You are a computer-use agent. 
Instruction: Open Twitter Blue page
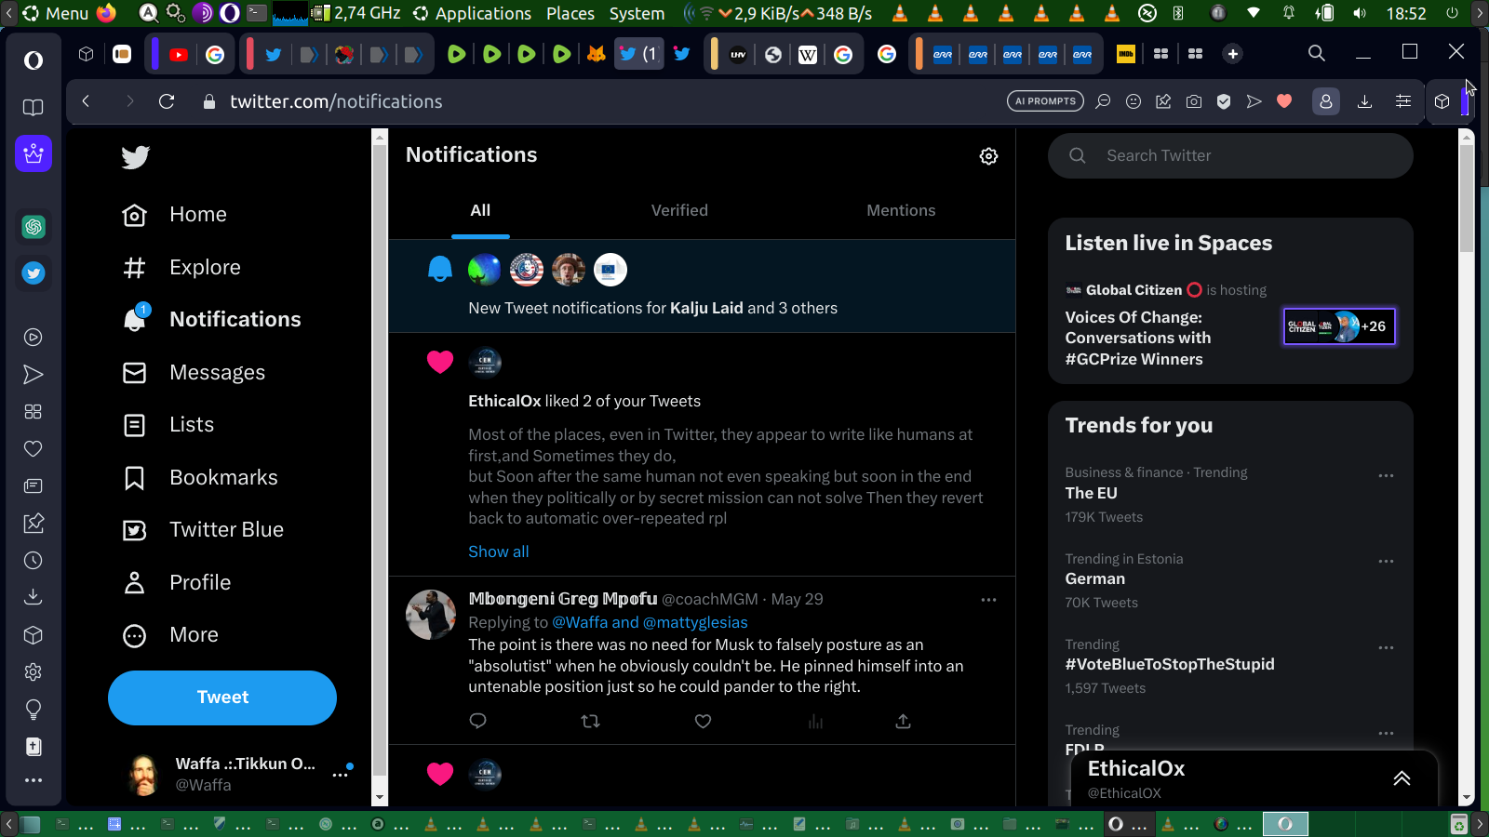[204, 530]
